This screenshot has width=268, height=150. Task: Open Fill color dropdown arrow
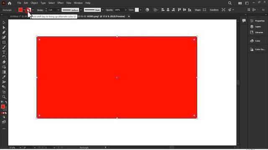(24, 10)
